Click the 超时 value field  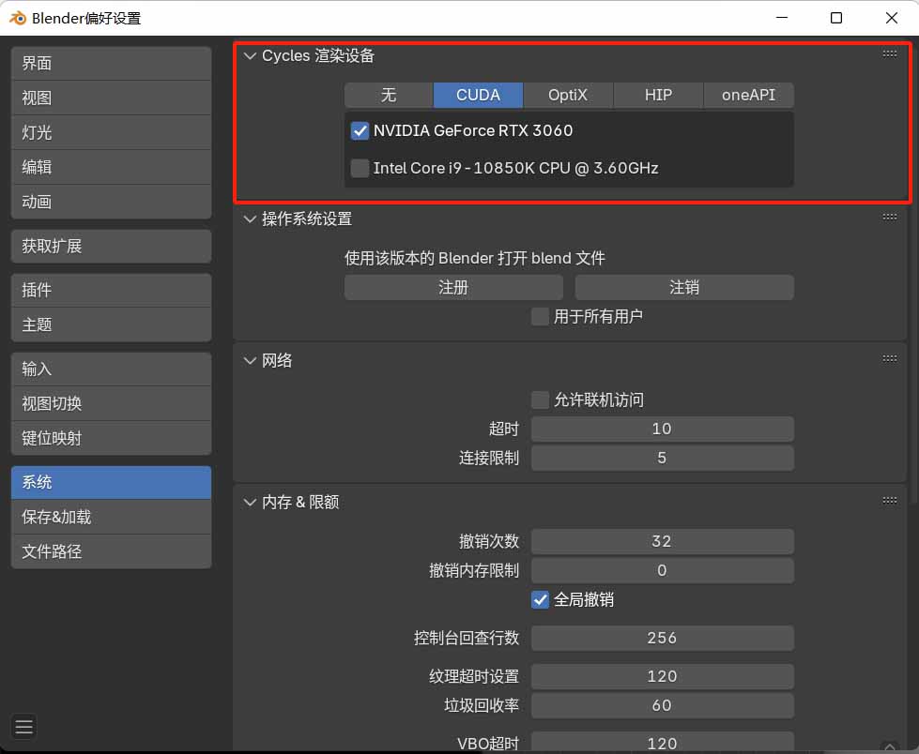coord(663,430)
